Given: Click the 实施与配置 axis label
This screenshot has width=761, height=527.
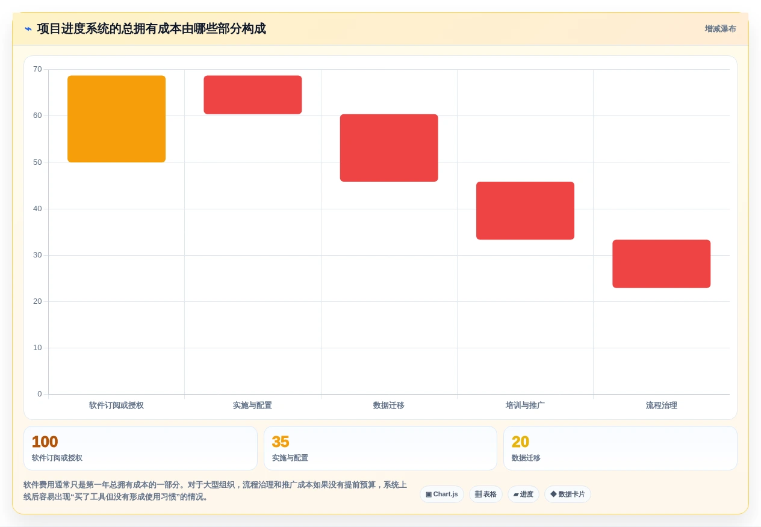Looking at the screenshot, I should (x=253, y=405).
